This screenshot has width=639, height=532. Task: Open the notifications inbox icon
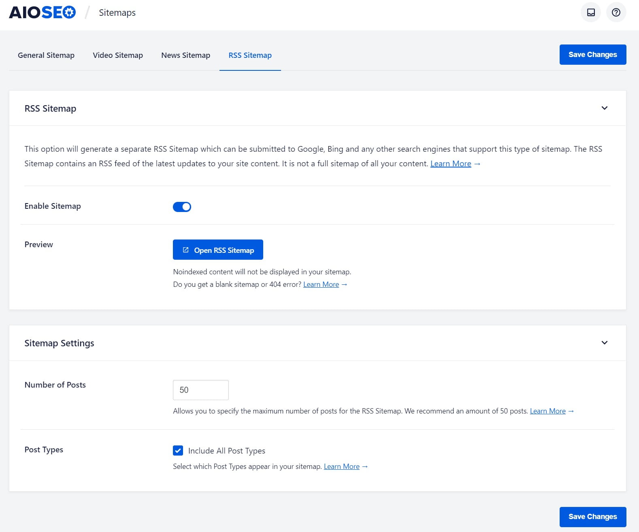pos(591,13)
